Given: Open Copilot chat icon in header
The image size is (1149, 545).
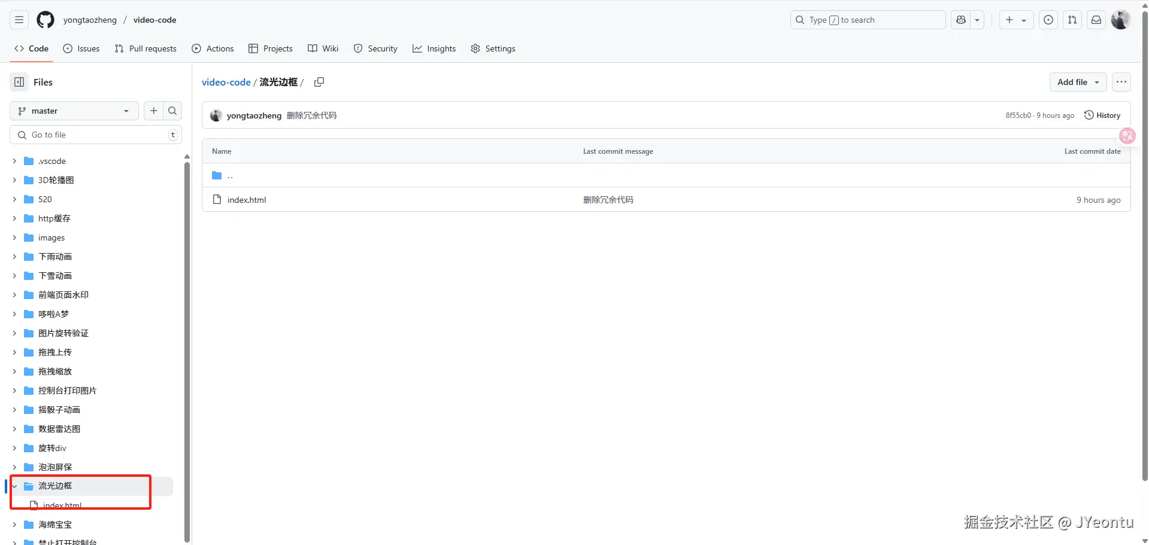Looking at the screenshot, I should (961, 20).
